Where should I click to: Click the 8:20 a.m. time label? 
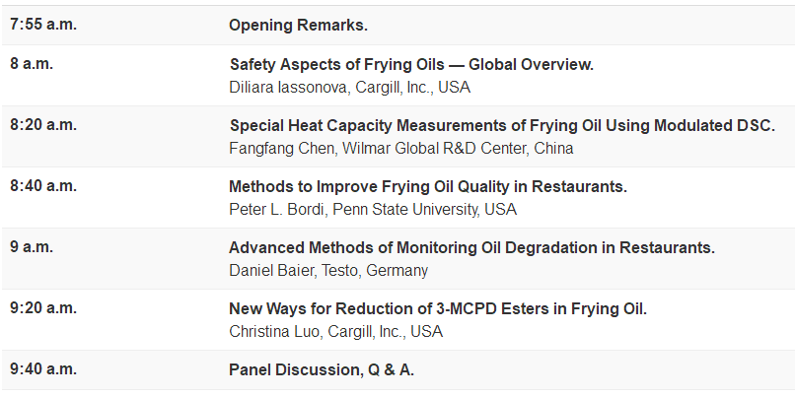pos(43,125)
